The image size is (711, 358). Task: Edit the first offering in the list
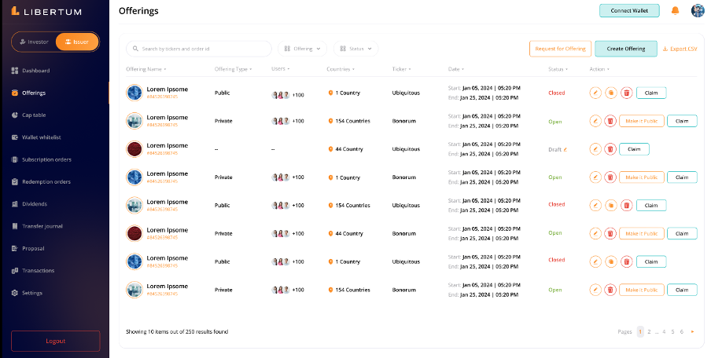[x=595, y=93]
